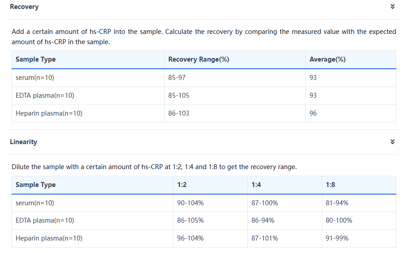Click the Linearity section heading
Viewport: 407px width, 253px height.
(x=23, y=142)
